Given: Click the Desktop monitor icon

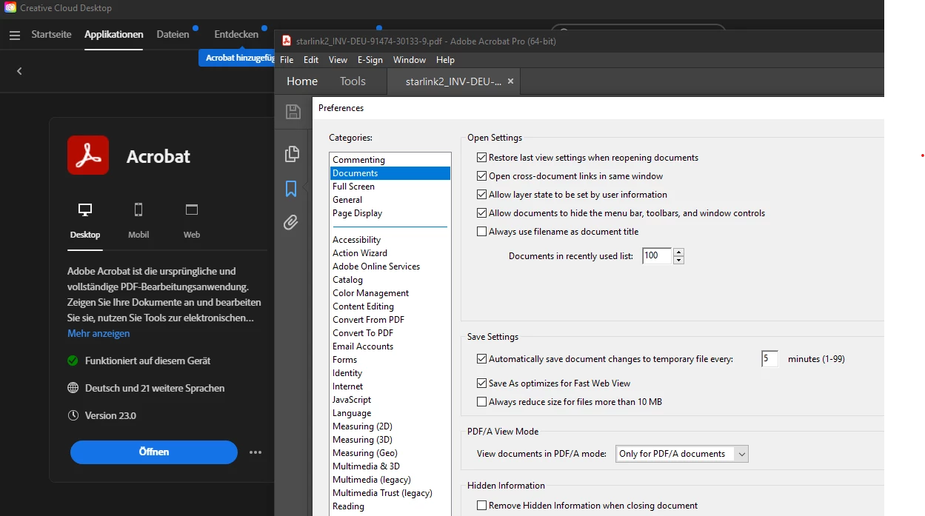Looking at the screenshot, I should tap(85, 210).
